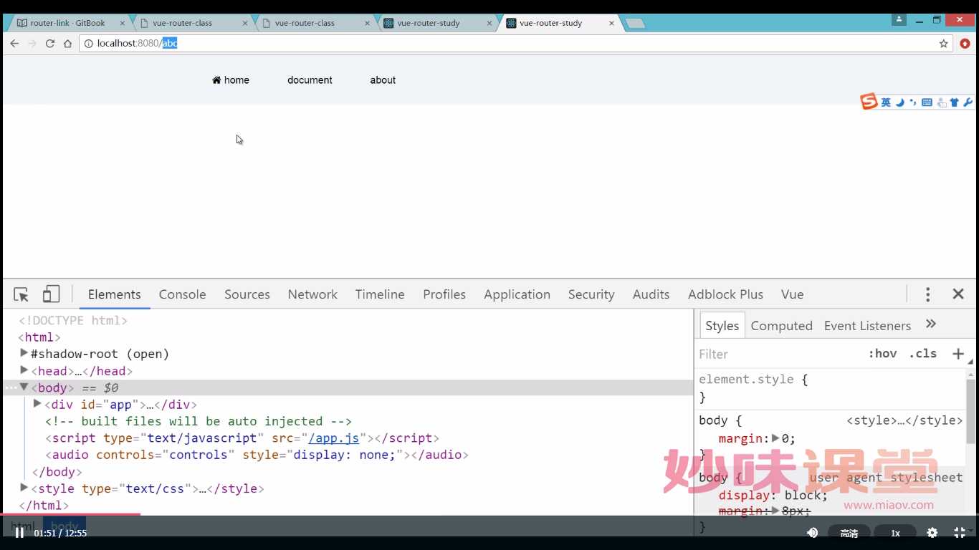Select the router-link GitBook browser tab
This screenshot has height=550, width=979.
pyautogui.click(x=68, y=23)
